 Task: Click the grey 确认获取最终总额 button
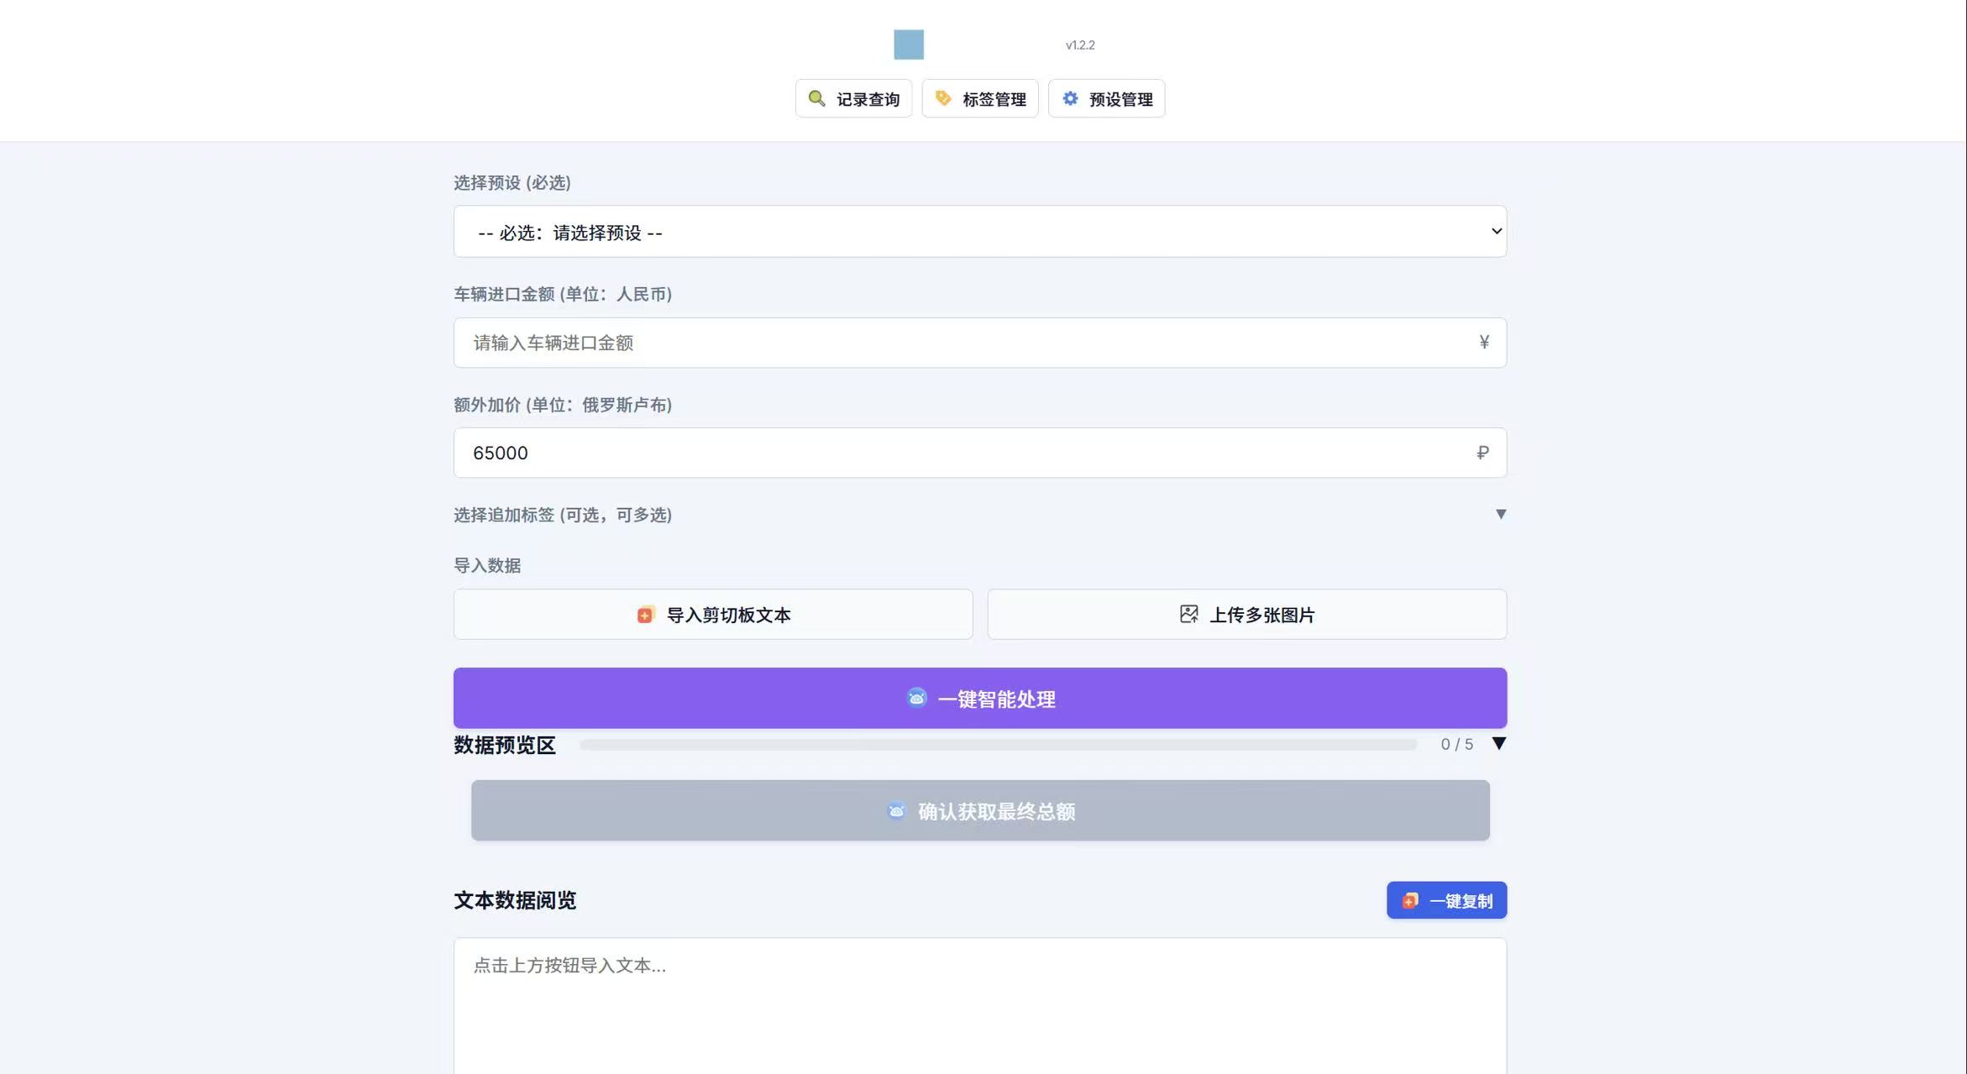coord(980,810)
